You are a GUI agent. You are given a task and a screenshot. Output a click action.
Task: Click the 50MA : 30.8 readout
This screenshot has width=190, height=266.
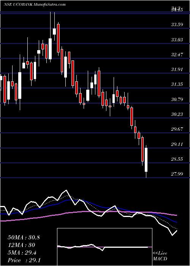tap(24, 237)
